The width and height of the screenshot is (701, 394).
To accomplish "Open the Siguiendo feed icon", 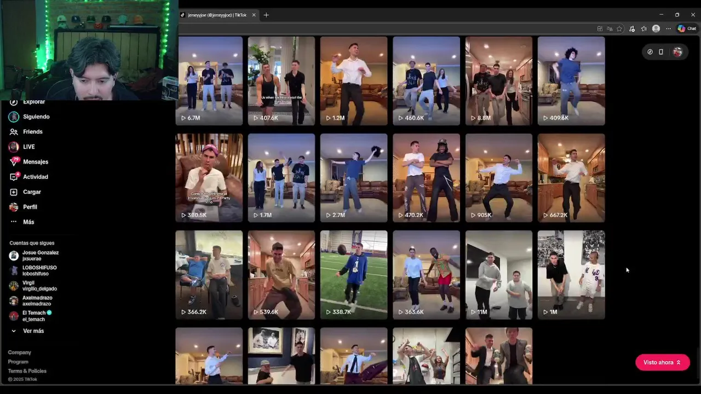I will (14, 117).
